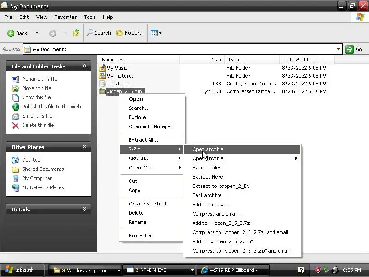Sort by the Date Modified column header
369x277 pixels.
(307, 60)
